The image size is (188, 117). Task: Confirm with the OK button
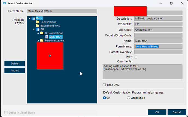tap(157, 112)
